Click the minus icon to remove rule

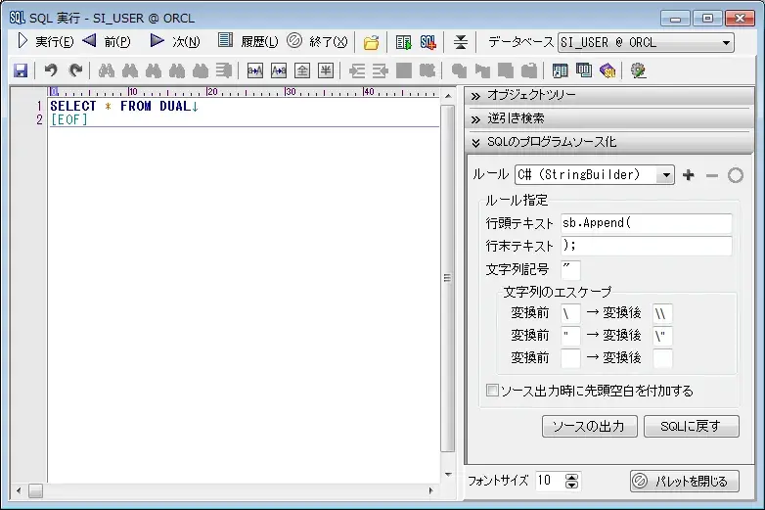[712, 175]
